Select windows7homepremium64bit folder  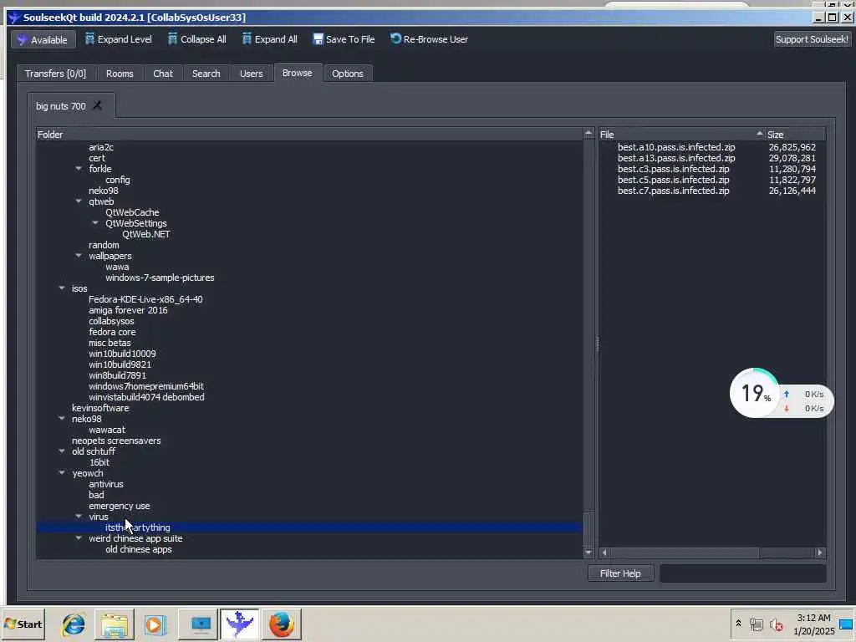145,386
